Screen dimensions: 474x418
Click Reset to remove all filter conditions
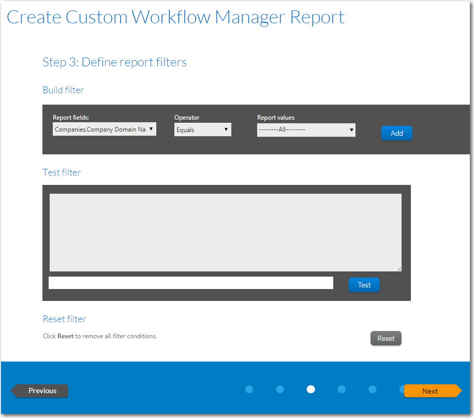pyautogui.click(x=386, y=338)
